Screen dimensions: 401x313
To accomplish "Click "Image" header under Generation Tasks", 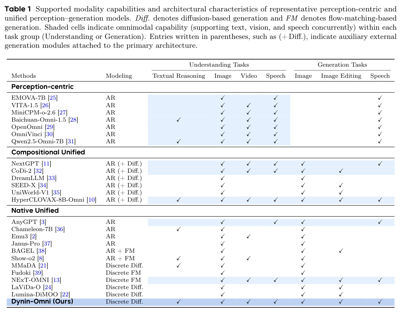I will pos(303,76).
